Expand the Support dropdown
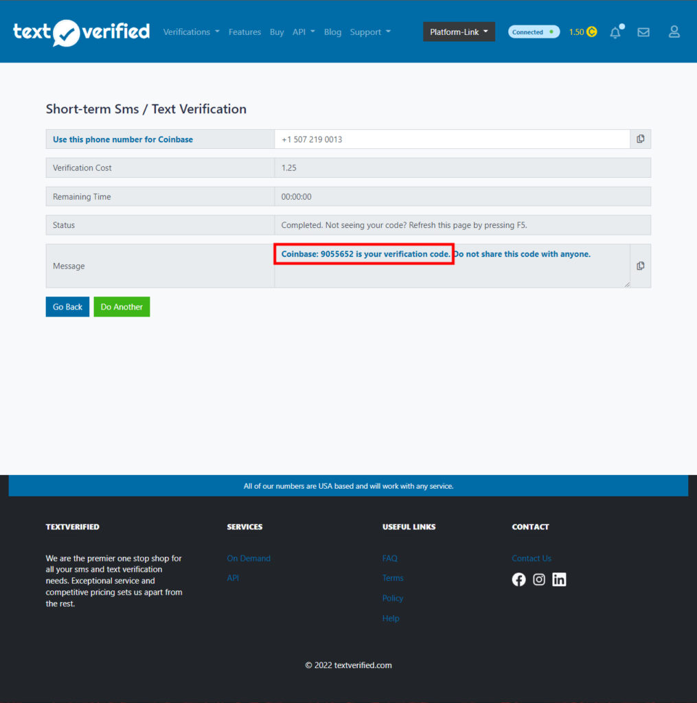 [x=371, y=32]
